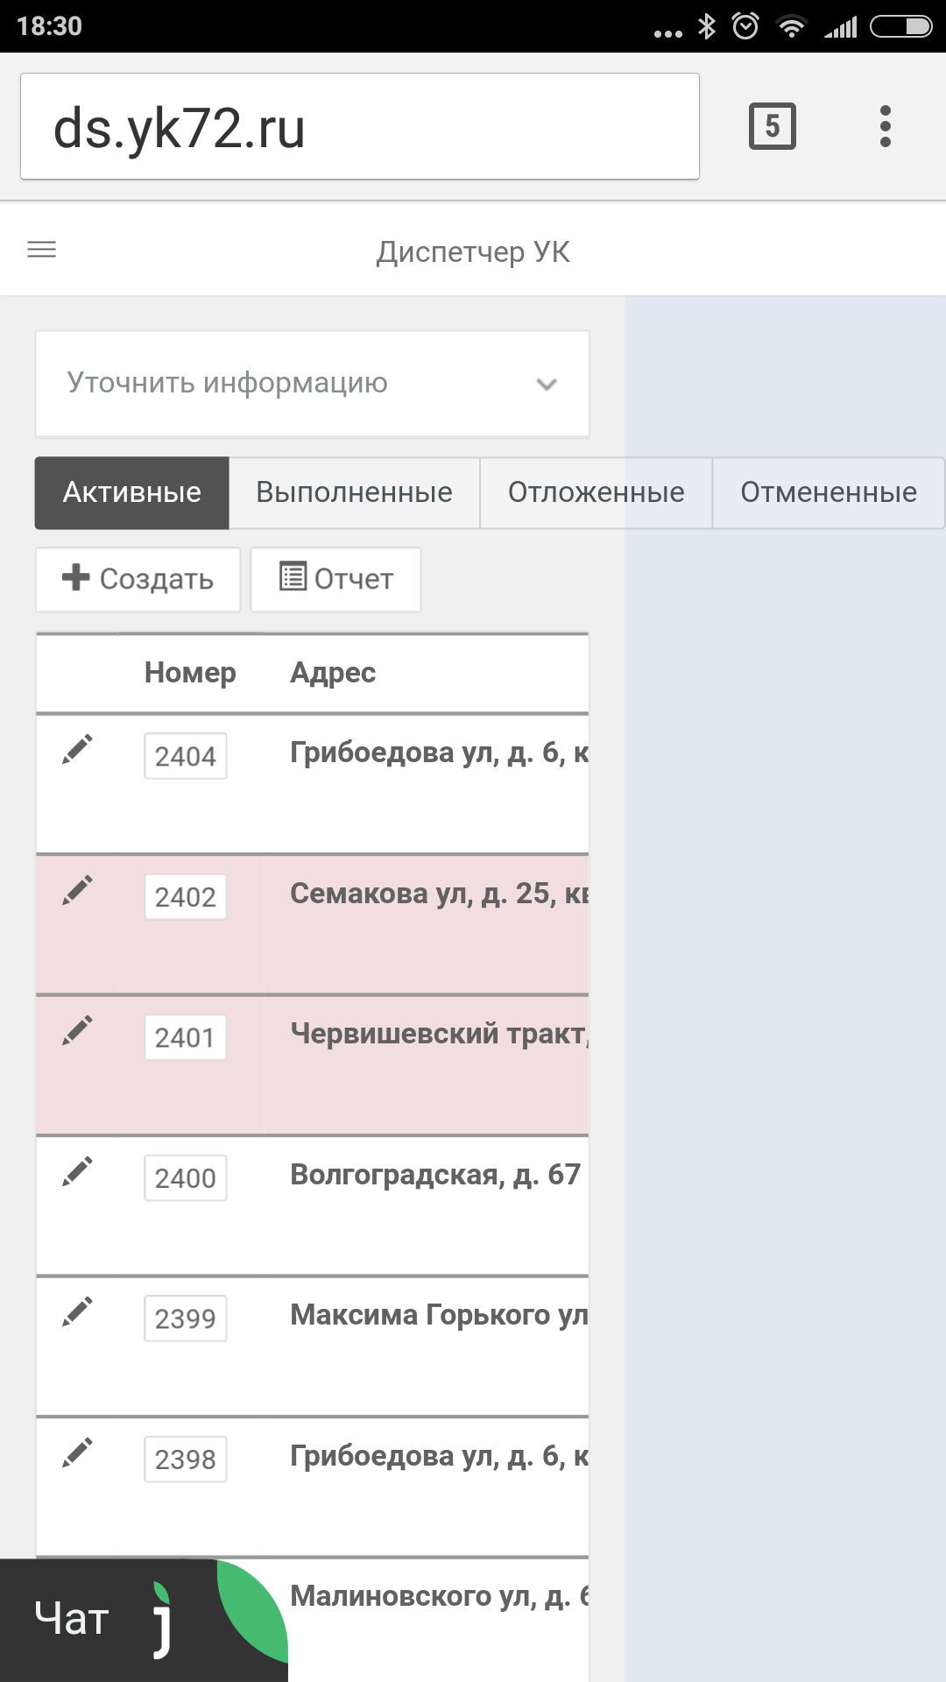Expand the Уточнить информацию dropdown
Viewport: 946px width, 1682px height.
pyautogui.click(x=312, y=384)
